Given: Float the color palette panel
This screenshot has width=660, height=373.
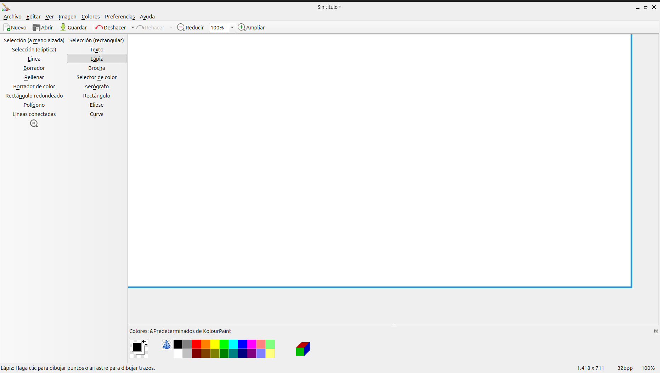Looking at the screenshot, I should pyautogui.click(x=656, y=331).
